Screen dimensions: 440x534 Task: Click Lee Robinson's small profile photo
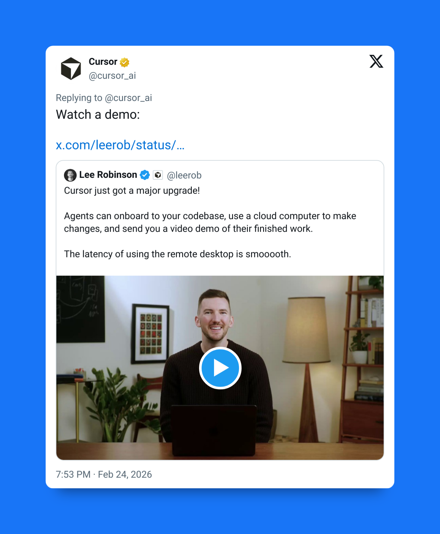click(x=70, y=175)
